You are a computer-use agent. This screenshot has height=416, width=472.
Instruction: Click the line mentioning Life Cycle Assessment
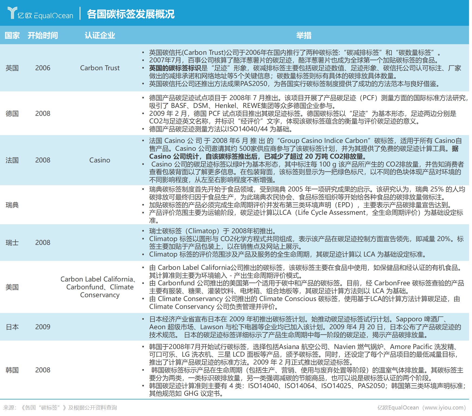click(306, 213)
